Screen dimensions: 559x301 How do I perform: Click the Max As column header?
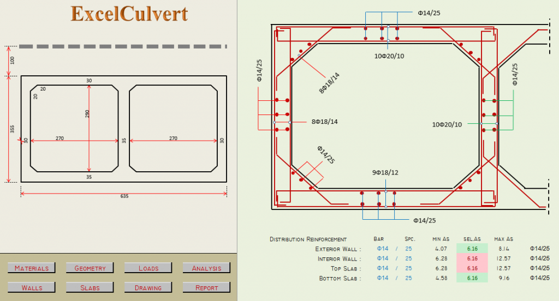click(503, 239)
